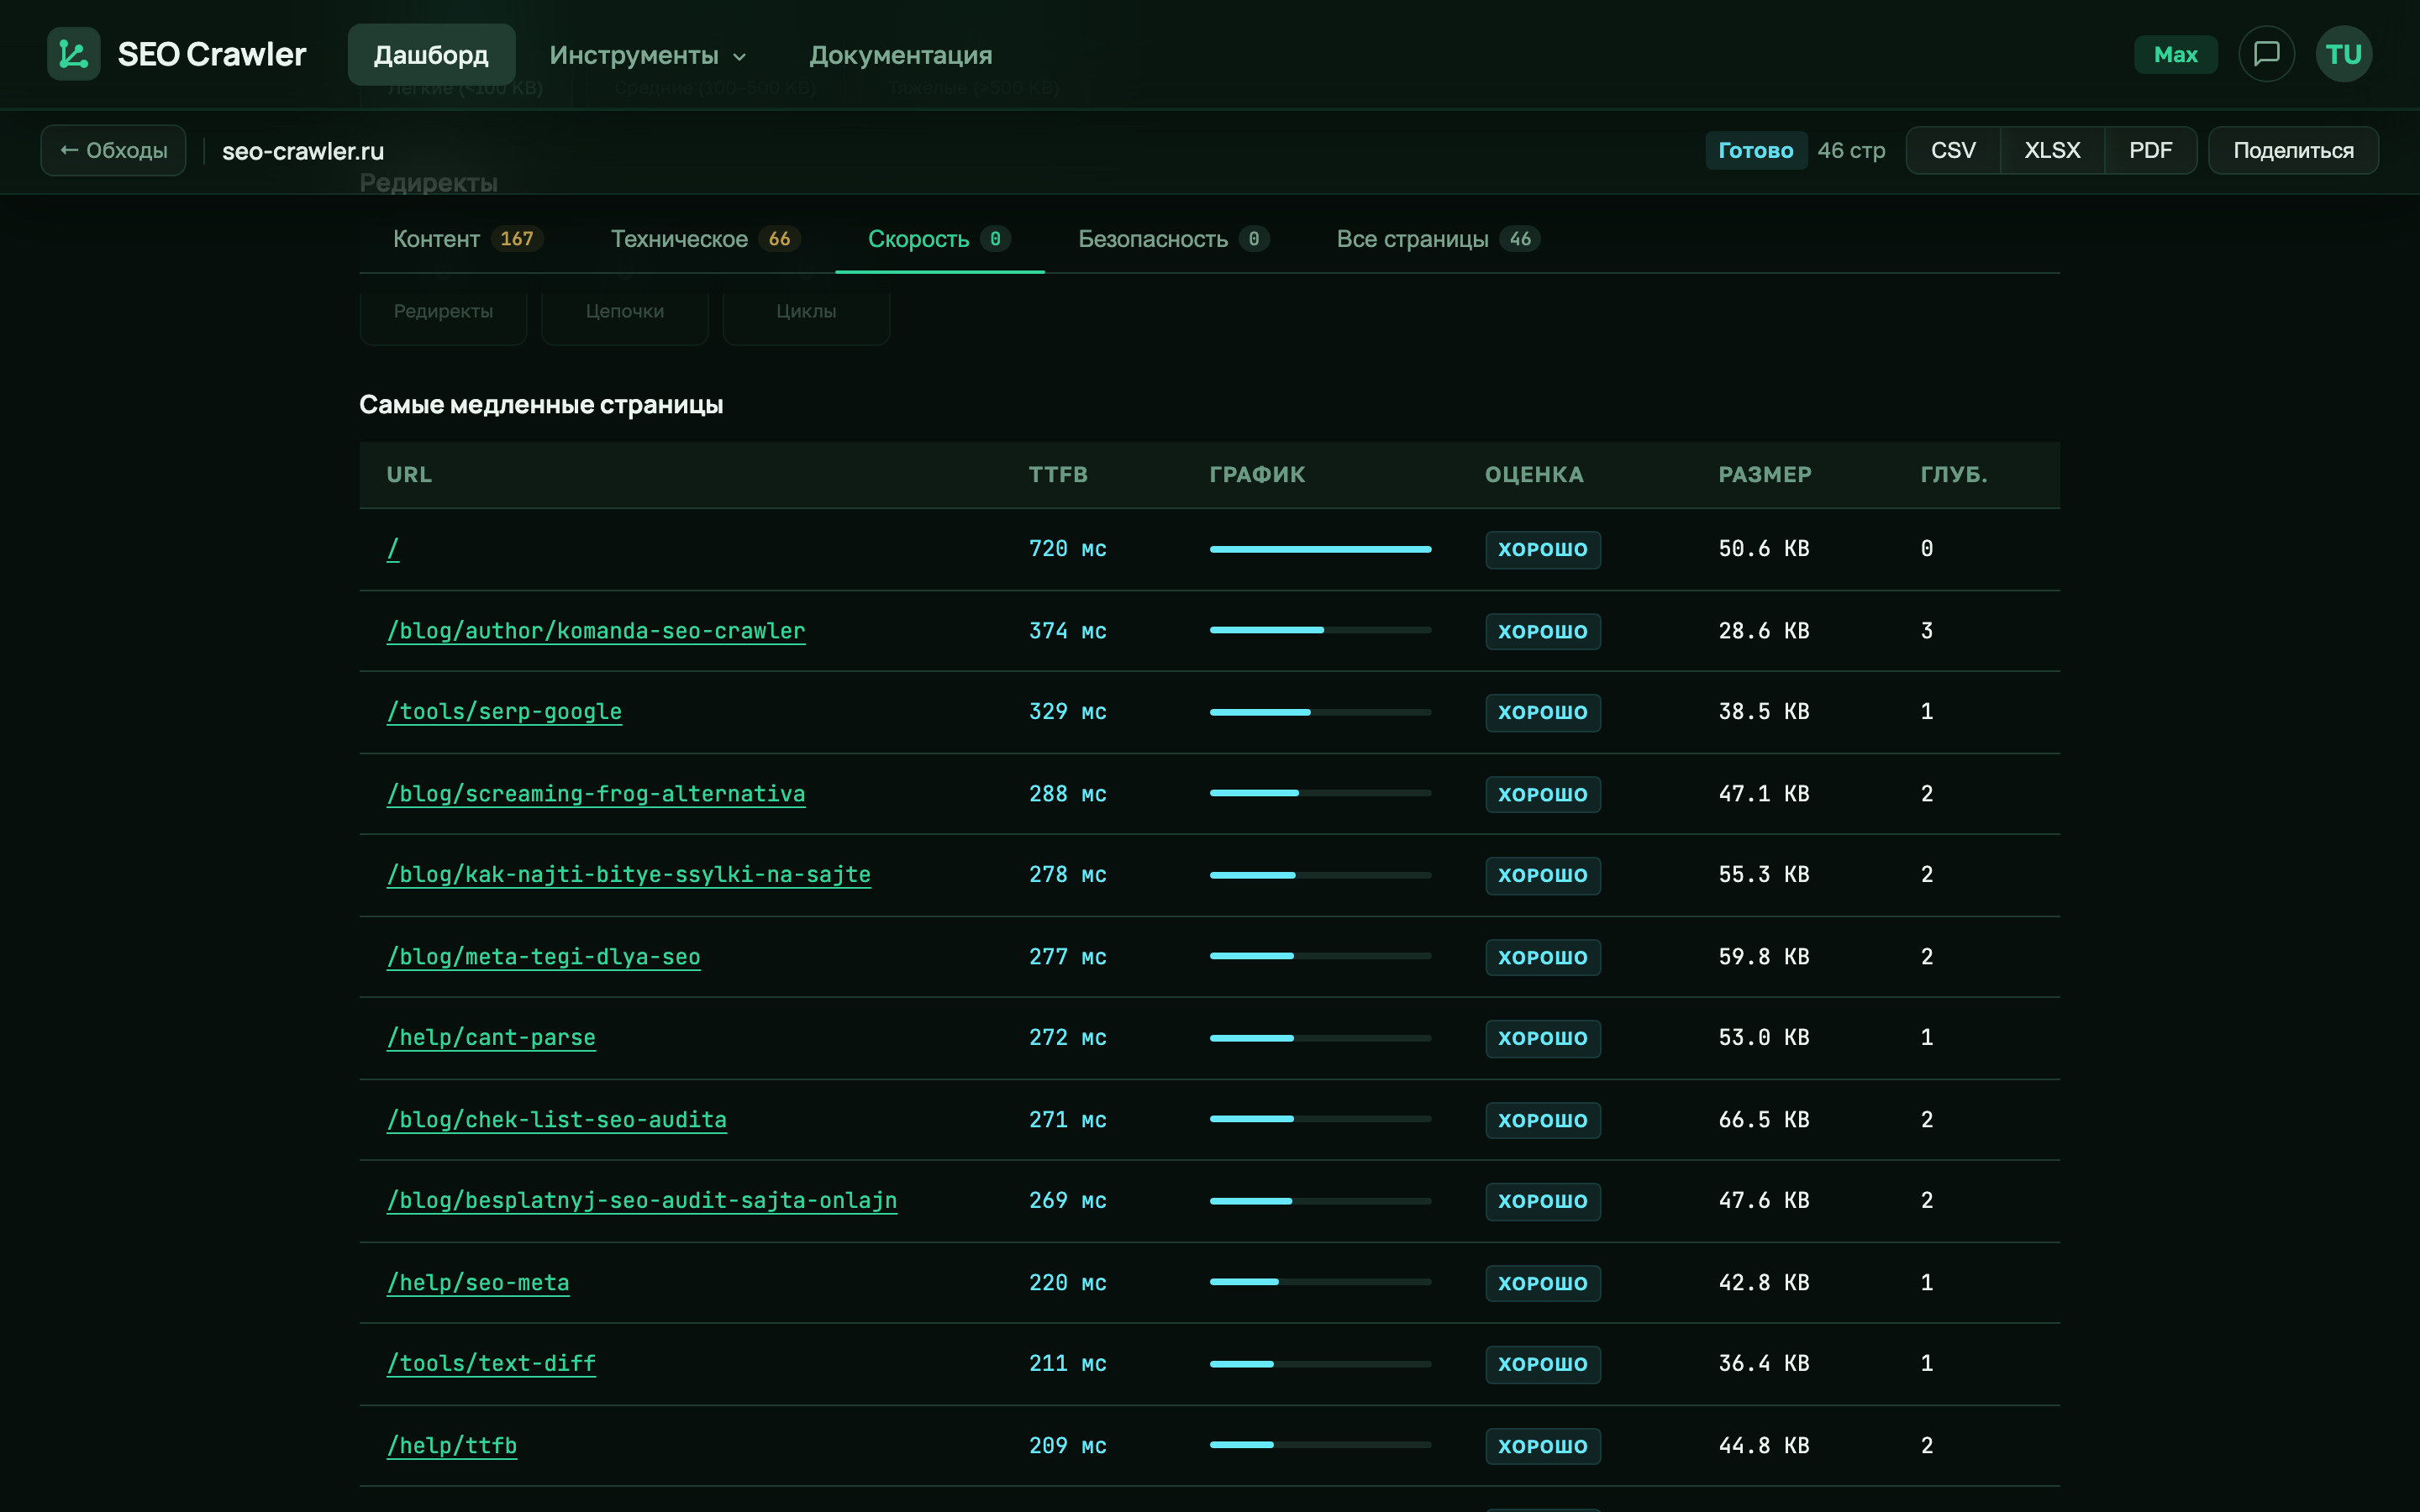The height and width of the screenshot is (1512, 2420).
Task: Go to the Дашборд section
Action: pyautogui.click(x=431, y=55)
